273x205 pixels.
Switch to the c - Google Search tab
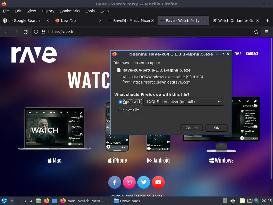26,21
